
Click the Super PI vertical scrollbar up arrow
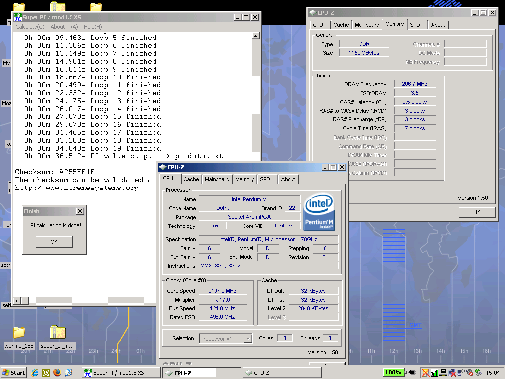pyautogui.click(x=256, y=36)
